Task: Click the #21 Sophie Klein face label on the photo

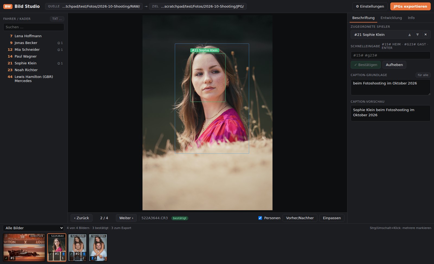Action: pyautogui.click(x=205, y=50)
